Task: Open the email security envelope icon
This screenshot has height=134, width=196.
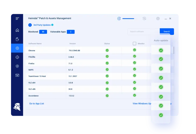Action: coord(17,75)
